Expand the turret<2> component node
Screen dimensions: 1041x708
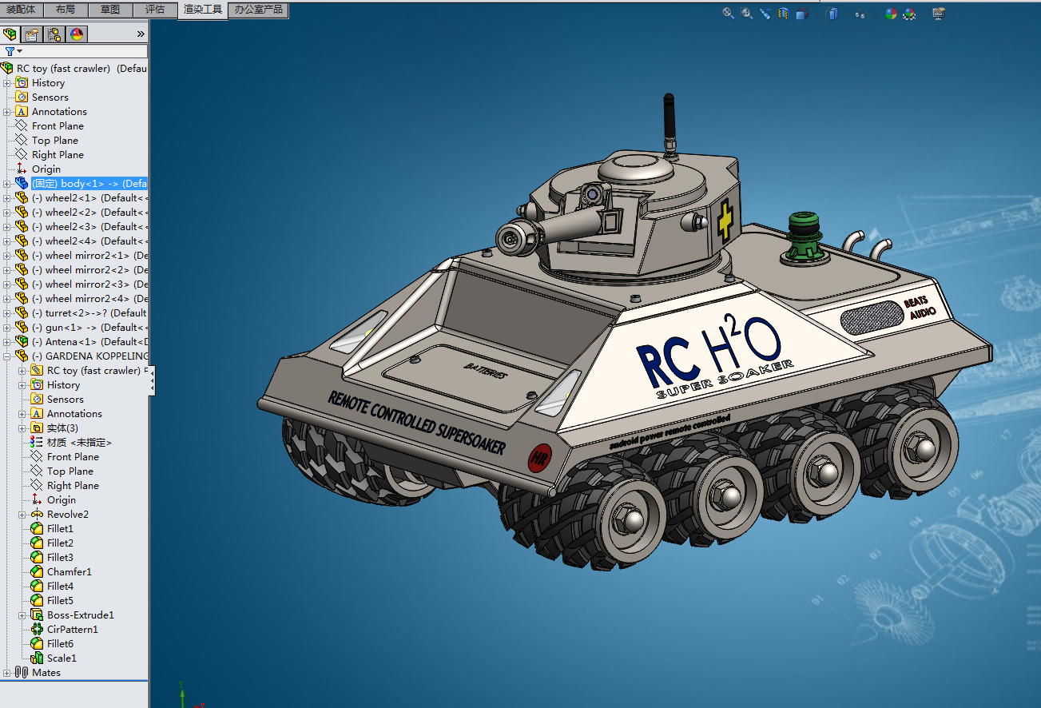coord(6,313)
